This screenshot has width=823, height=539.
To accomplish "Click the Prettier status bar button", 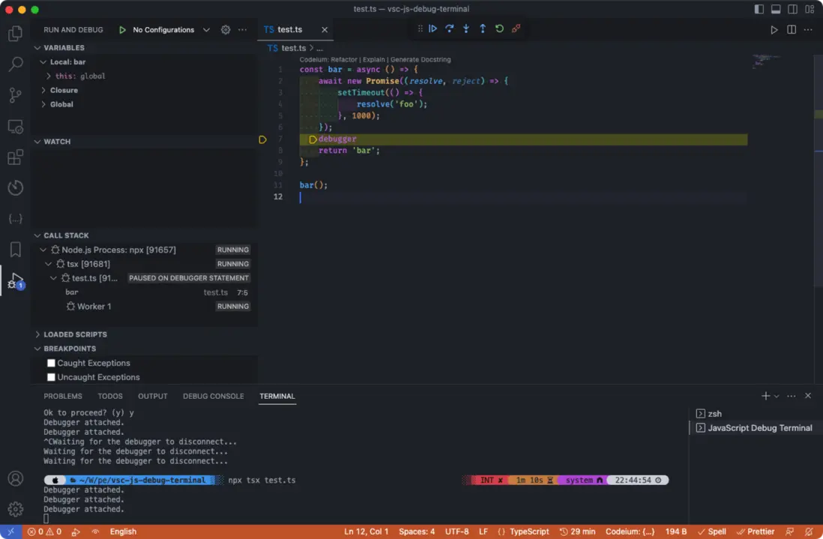I will click(x=756, y=532).
